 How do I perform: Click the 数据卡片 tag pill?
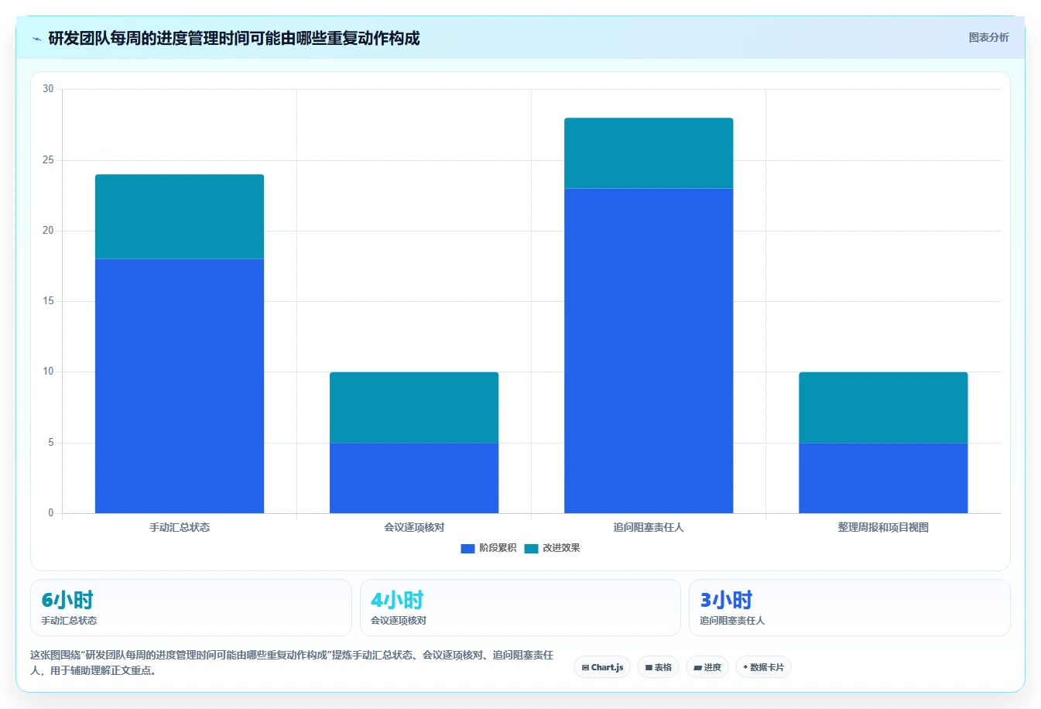tap(763, 667)
